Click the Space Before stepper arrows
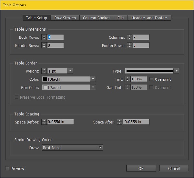Image resolution: width=194 pixels, height=178 pixels. (44, 122)
